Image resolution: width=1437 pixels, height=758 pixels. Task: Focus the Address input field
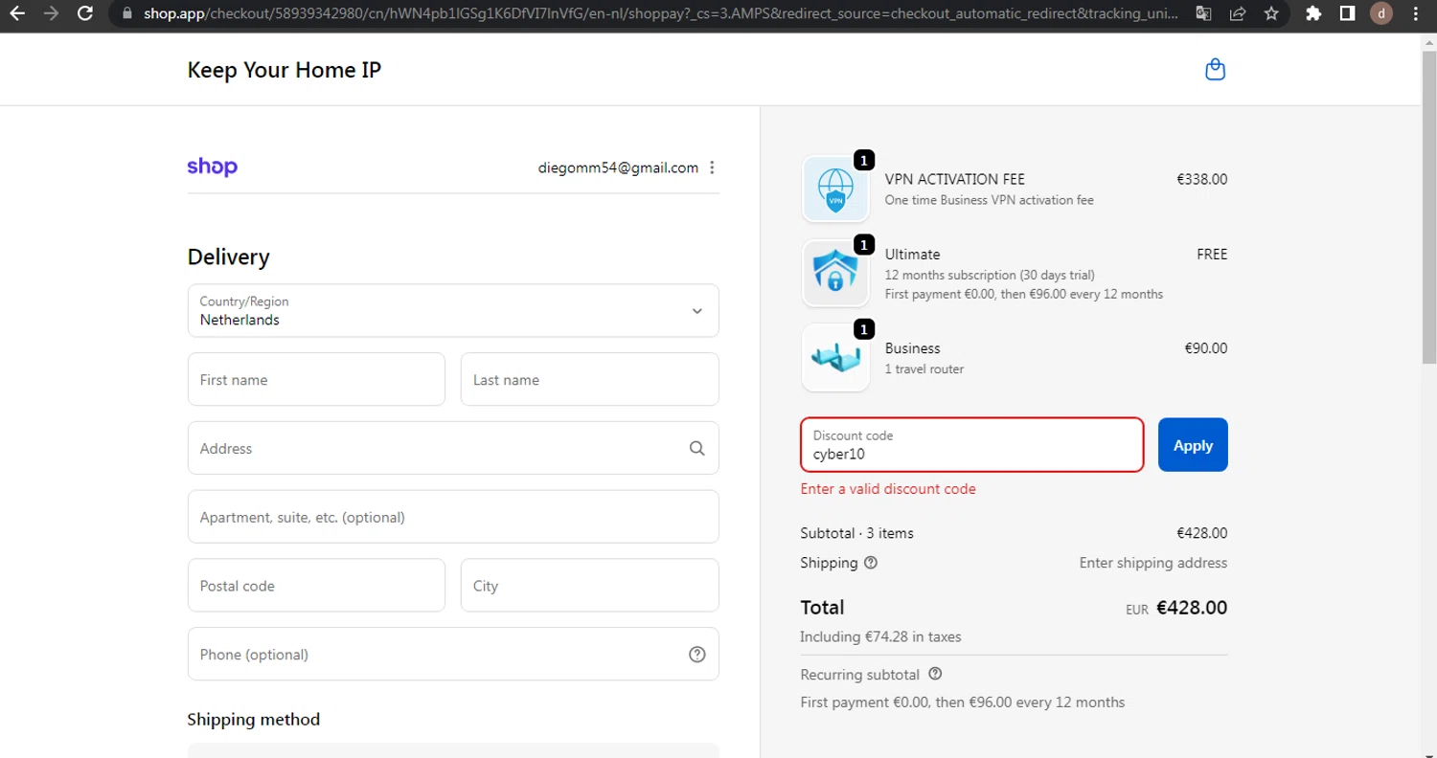453,448
